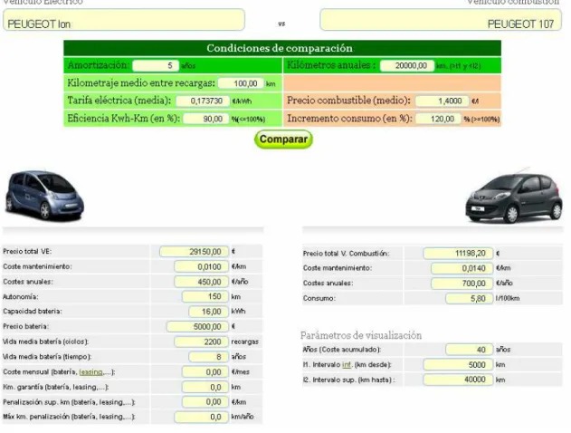Edit Kilometraje medio entre recargas value
571x433 pixels.
point(241,83)
